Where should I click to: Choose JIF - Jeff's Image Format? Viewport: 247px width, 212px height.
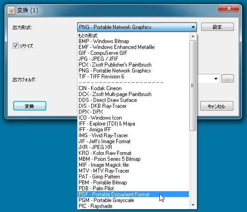(x=133, y=141)
